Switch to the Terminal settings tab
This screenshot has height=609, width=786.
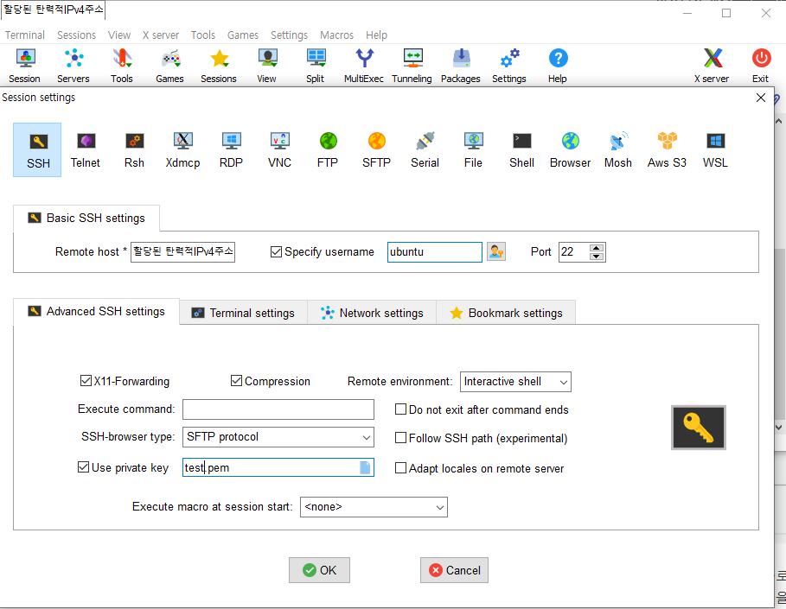click(244, 313)
